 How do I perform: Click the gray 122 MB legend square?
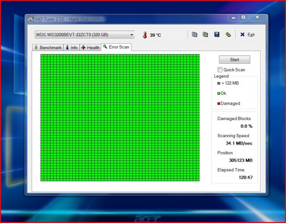coord(219,83)
